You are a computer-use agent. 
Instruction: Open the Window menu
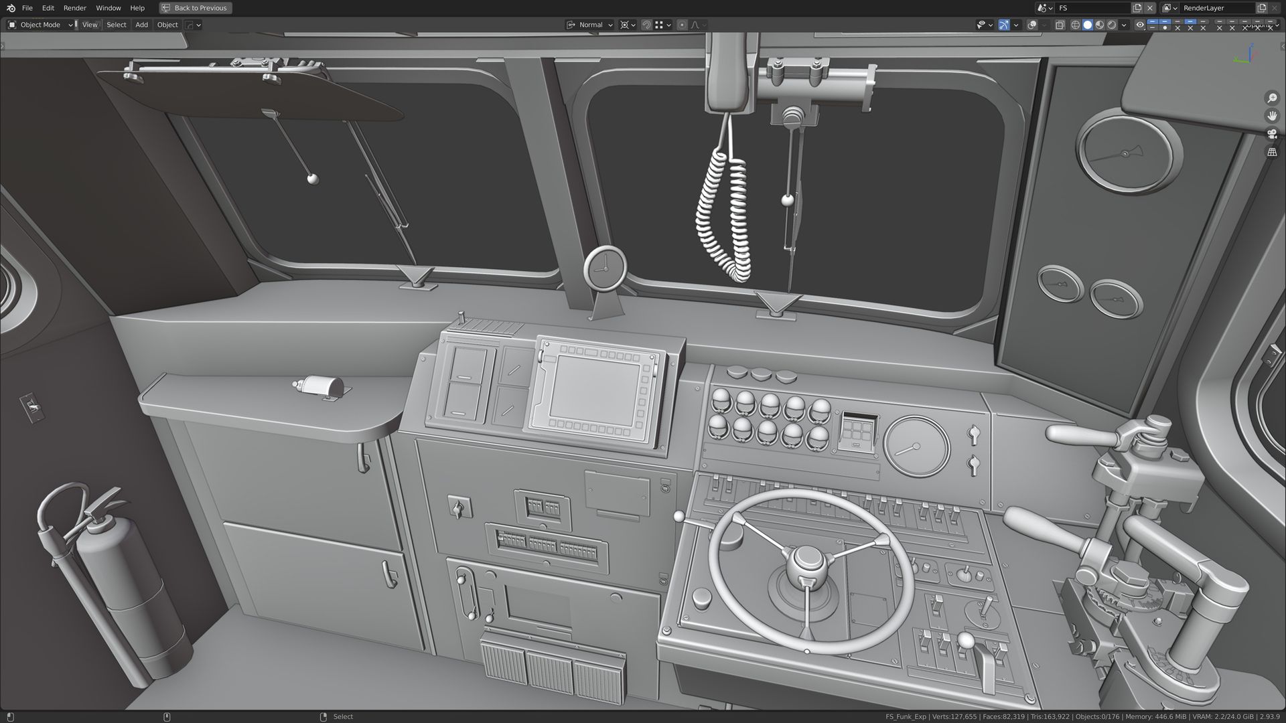click(108, 8)
